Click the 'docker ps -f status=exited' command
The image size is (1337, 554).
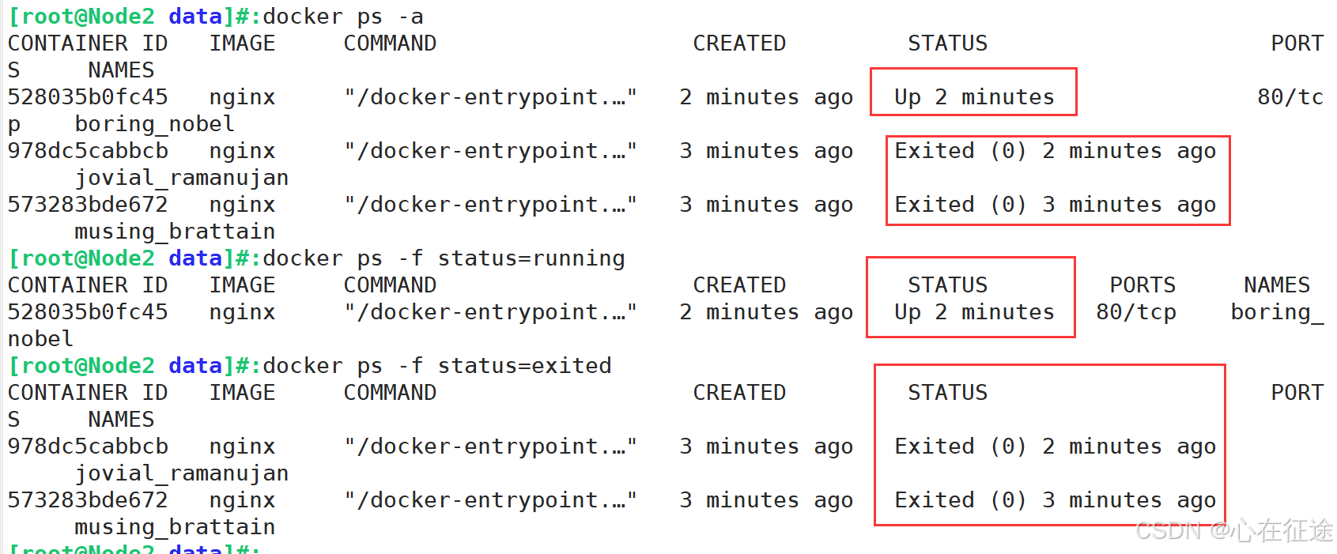[x=437, y=366]
